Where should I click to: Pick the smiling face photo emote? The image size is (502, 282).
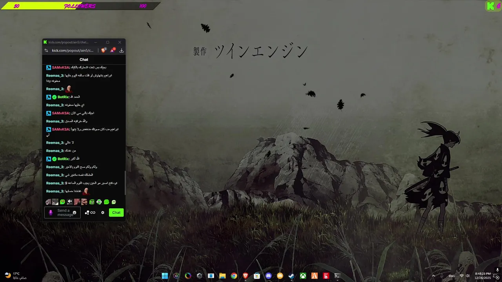pos(84,202)
